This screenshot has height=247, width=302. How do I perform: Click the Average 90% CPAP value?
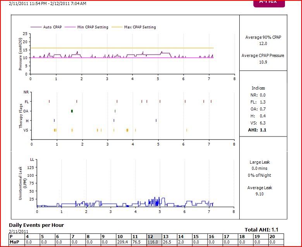pyautogui.click(x=263, y=44)
